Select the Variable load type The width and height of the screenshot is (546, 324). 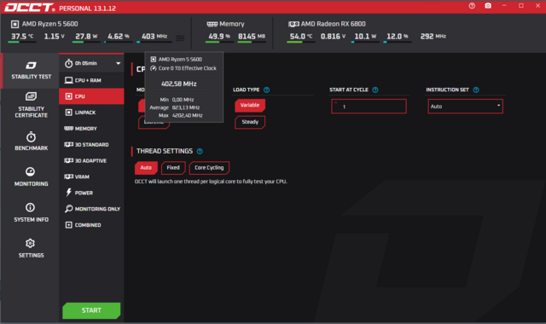point(250,105)
